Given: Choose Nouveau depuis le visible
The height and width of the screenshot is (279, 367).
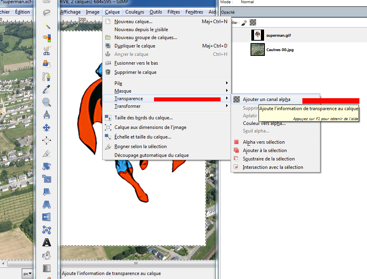Looking at the screenshot, I should (x=167, y=30).
